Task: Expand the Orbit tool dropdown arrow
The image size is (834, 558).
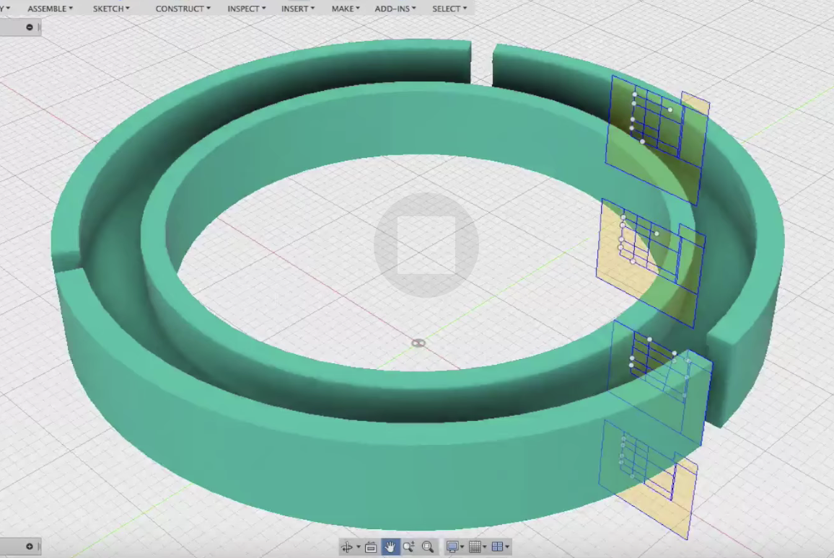Action: pos(358,546)
